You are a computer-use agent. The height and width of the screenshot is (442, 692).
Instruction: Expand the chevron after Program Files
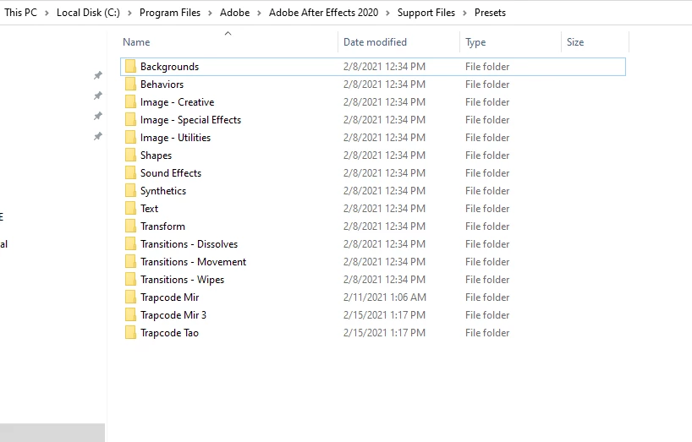tap(210, 13)
